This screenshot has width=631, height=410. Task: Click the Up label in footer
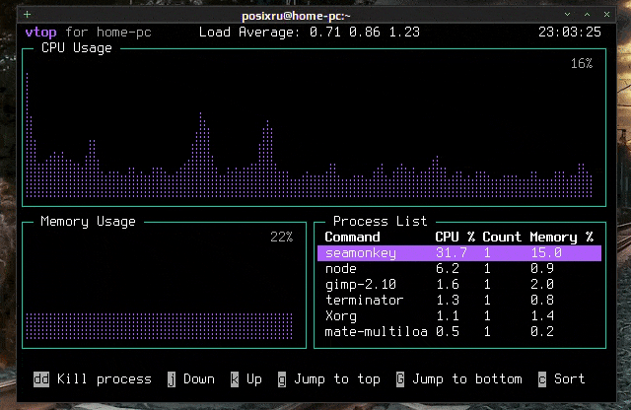[x=254, y=379]
